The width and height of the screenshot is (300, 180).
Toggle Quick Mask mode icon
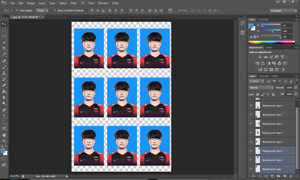click(x=4, y=159)
